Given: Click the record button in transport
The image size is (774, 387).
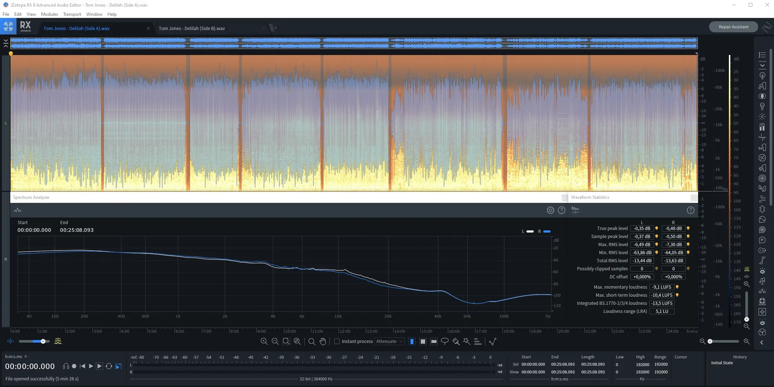Looking at the screenshot, I should [x=74, y=366].
